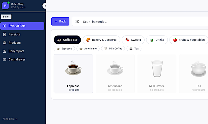
Task: Select the Point of Sale menu item
Action: (x=22, y=26)
